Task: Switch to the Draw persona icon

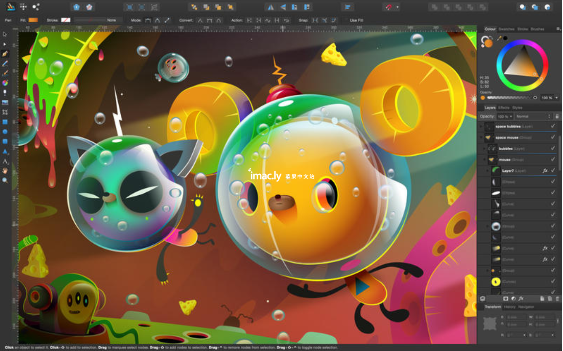Action: [x=11, y=7]
